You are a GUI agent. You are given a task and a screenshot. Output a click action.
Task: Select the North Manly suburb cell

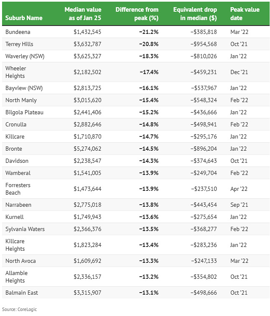pyautogui.click(x=21, y=100)
